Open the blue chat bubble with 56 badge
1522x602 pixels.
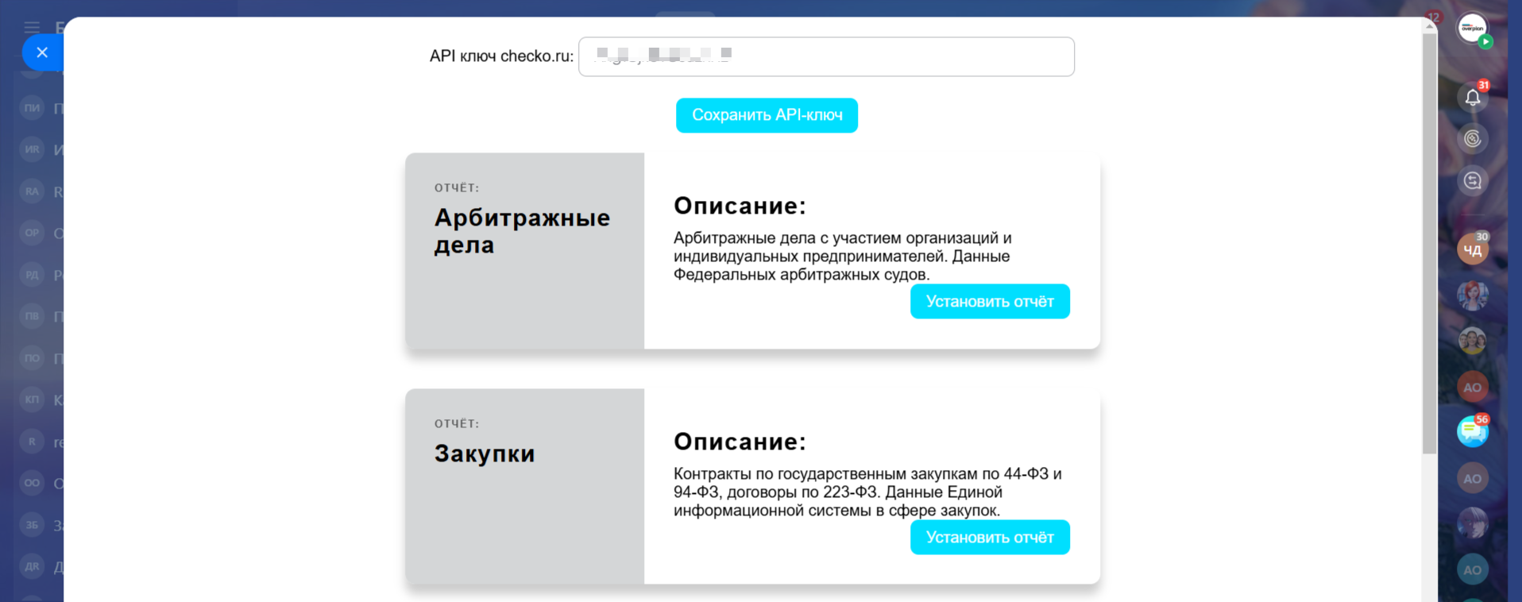pos(1472,431)
